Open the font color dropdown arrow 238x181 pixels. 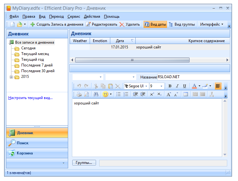point(199,86)
